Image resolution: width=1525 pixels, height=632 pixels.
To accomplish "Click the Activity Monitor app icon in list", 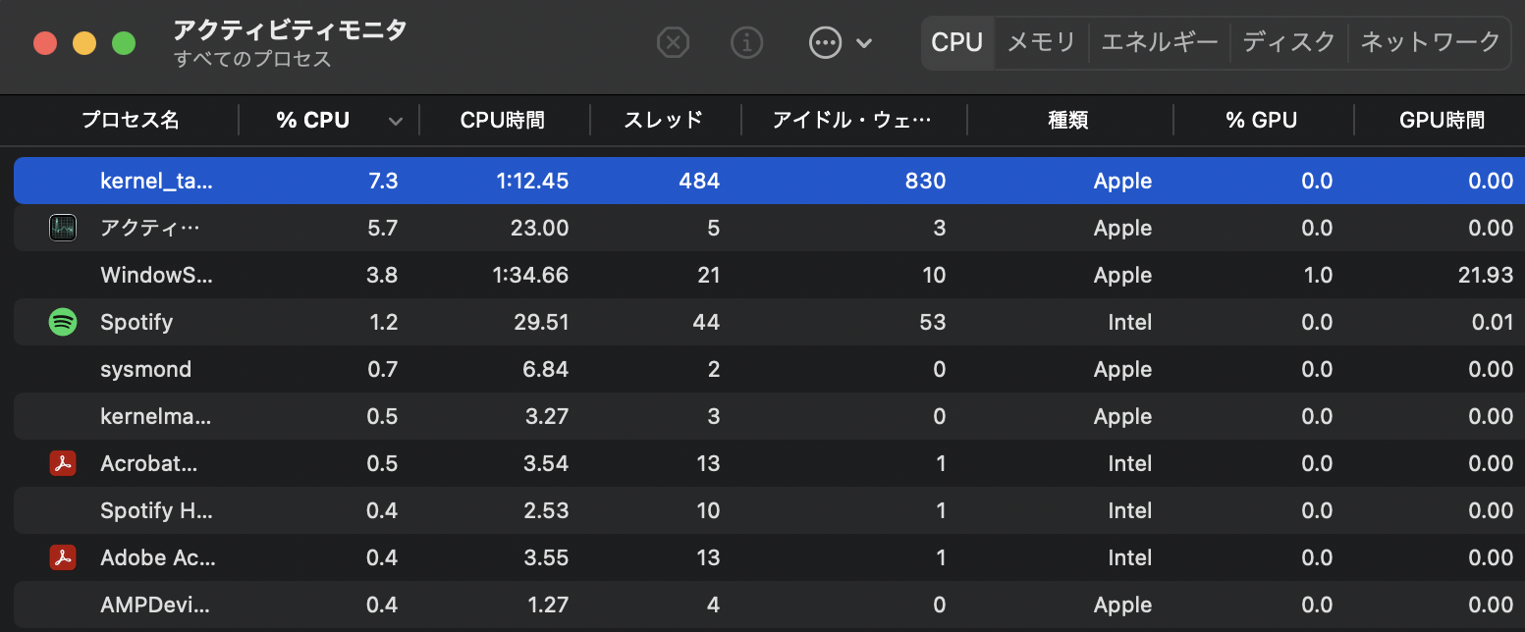I will click(x=63, y=228).
